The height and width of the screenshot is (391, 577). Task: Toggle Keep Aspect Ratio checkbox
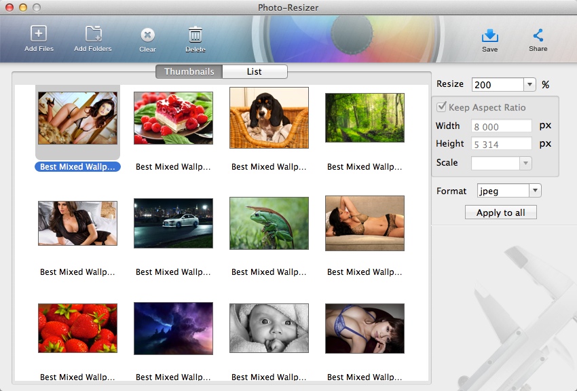441,107
